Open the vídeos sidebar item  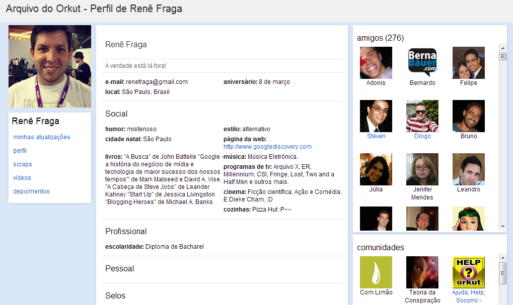[22, 178]
